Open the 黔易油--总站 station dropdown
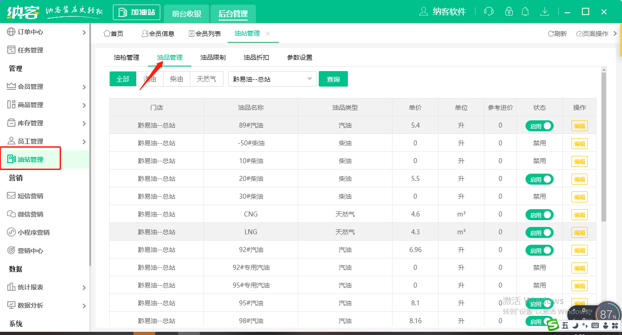622x335 pixels. pyautogui.click(x=272, y=78)
